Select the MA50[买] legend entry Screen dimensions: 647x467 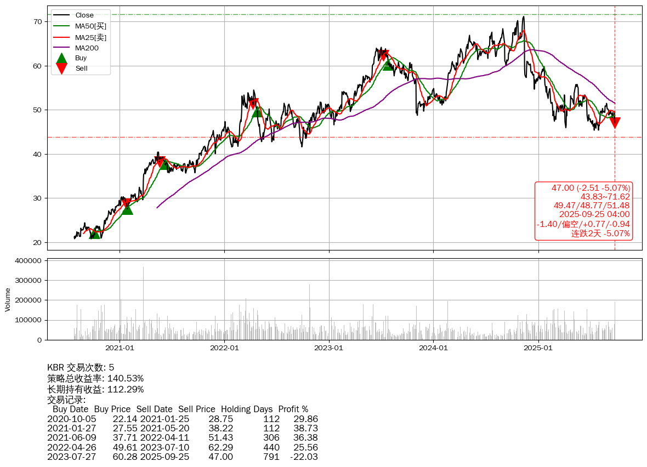click(x=90, y=26)
